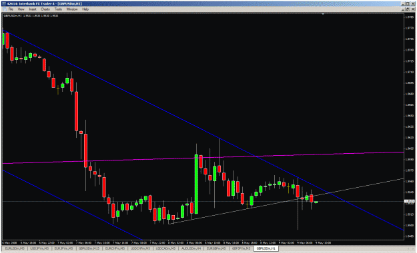Screen dimensions: 417x253
Task: Switch to the USDCADm,M5 chart tab
Action: (165, 248)
